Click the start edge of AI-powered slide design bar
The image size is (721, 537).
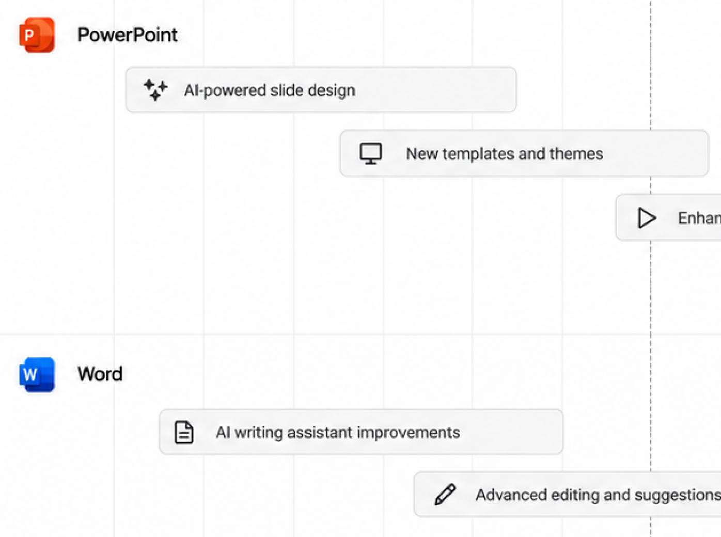128,90
